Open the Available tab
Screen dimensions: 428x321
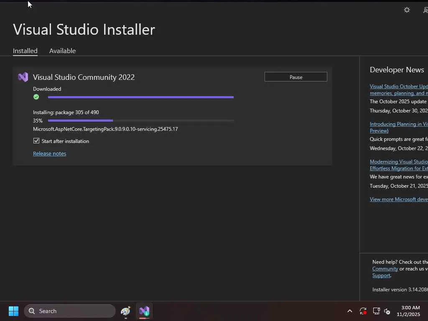(62, 51)
